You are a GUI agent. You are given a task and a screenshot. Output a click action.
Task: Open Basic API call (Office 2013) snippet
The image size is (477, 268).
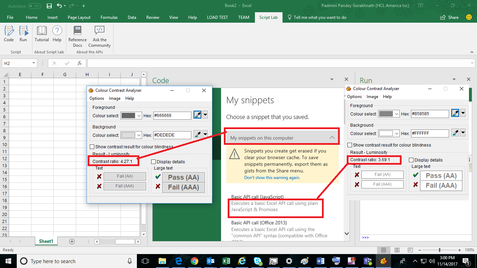[x=259, y=223]
